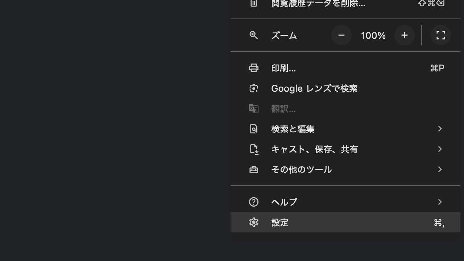Click the magnifier zoom icon beside ズーム
This screenshot has width=464, height=261.
(x=254, y=35)
